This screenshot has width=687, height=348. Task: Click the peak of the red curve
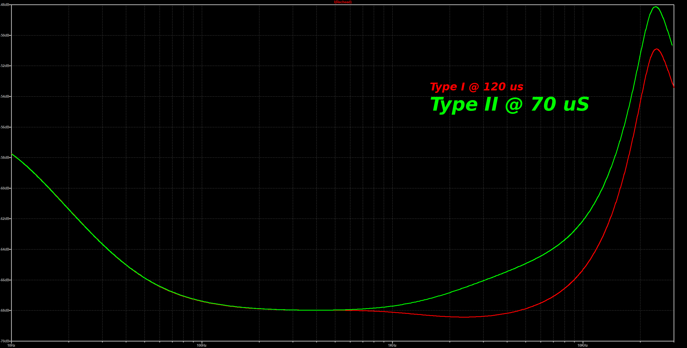point(657,49)
